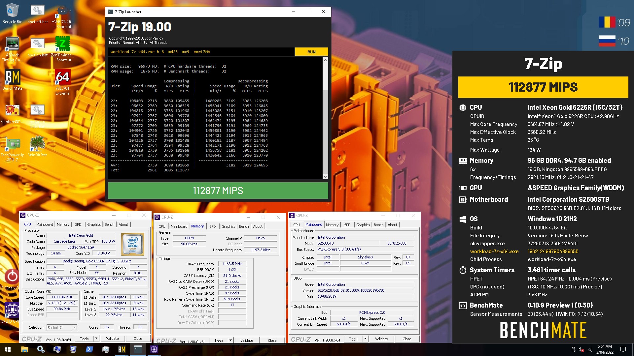The width and height of the screenshot is (634, 356).
Task: Click the USB safely remove tray icon
Action: 574,349
